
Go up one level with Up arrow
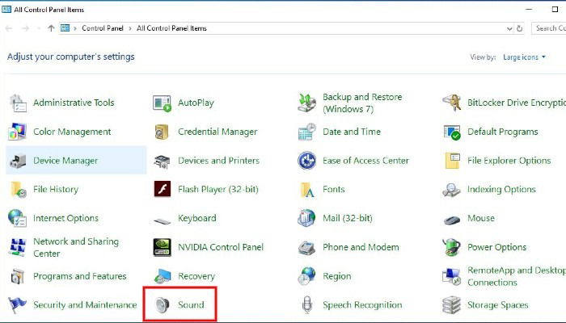click(51, 28)
